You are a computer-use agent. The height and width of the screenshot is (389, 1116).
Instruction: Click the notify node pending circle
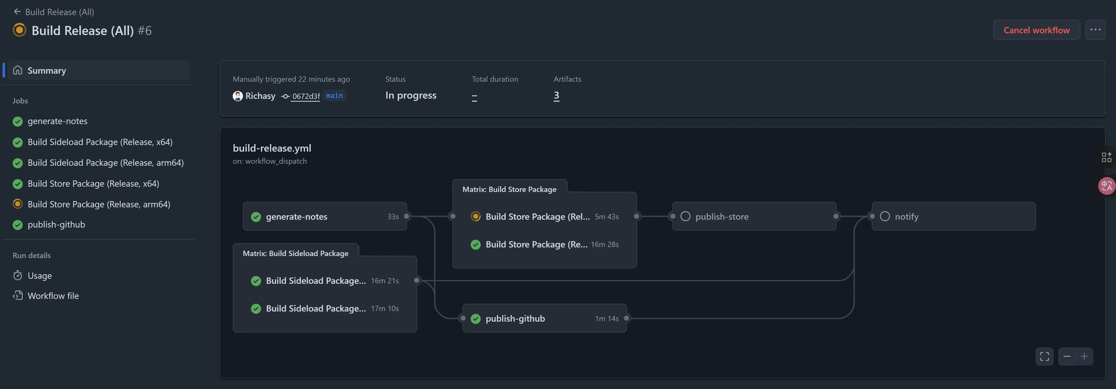[x=885, y=216]
